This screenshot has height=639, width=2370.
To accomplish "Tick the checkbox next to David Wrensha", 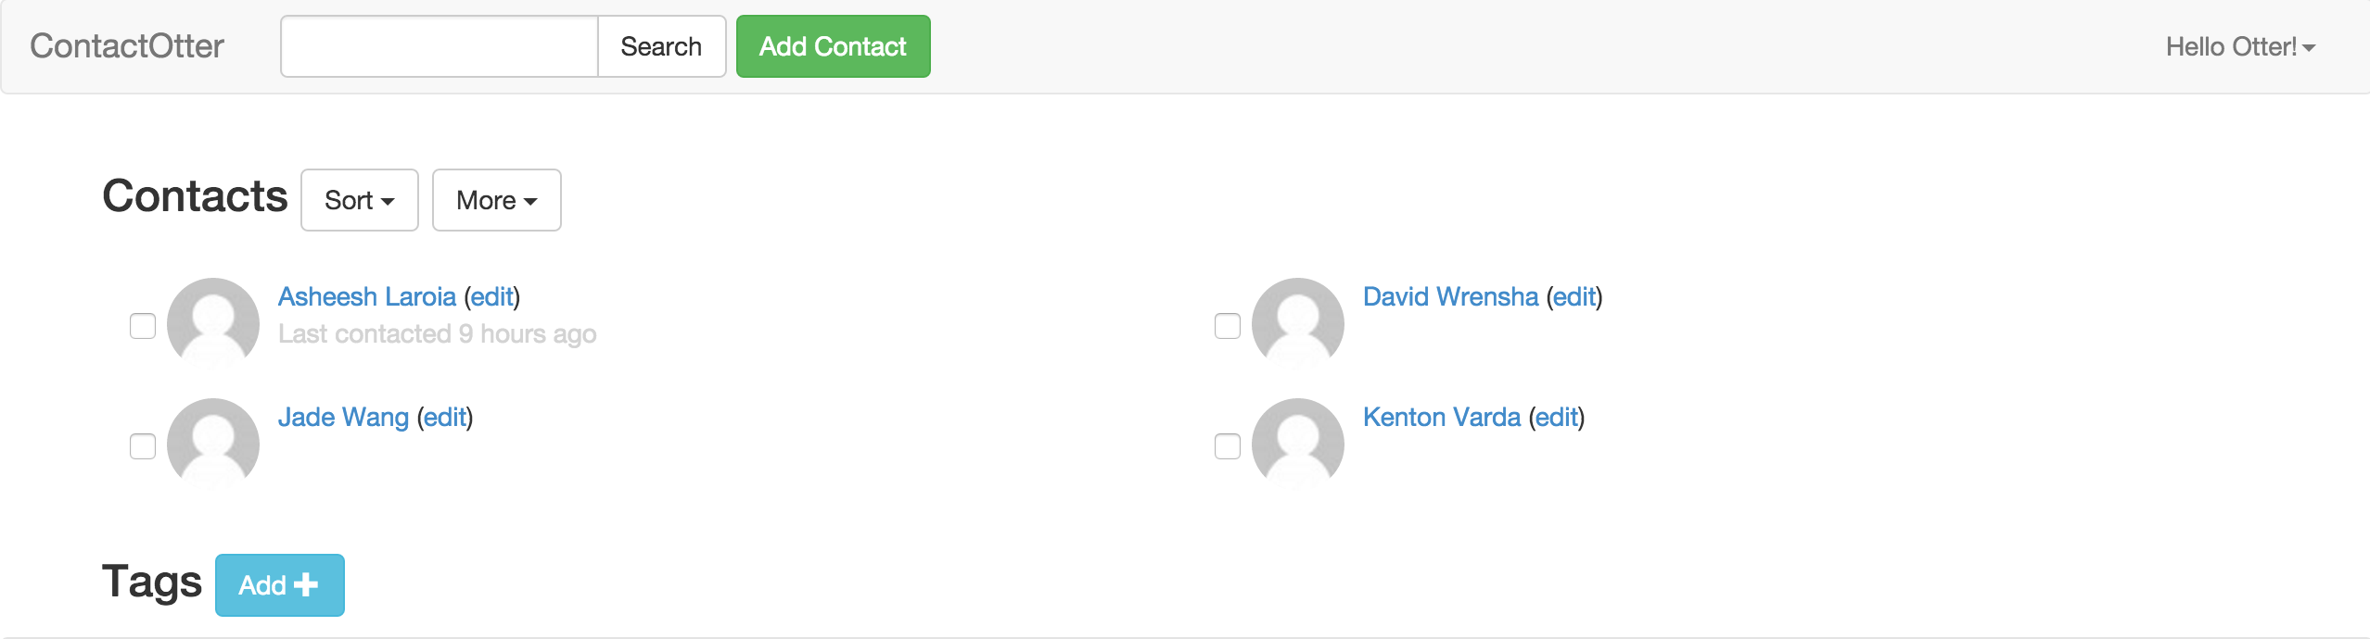I will click(x=1228, y=326).
